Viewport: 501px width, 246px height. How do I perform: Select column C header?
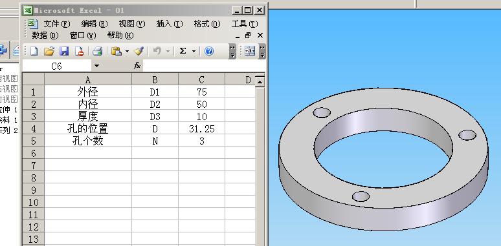[201, 79]
